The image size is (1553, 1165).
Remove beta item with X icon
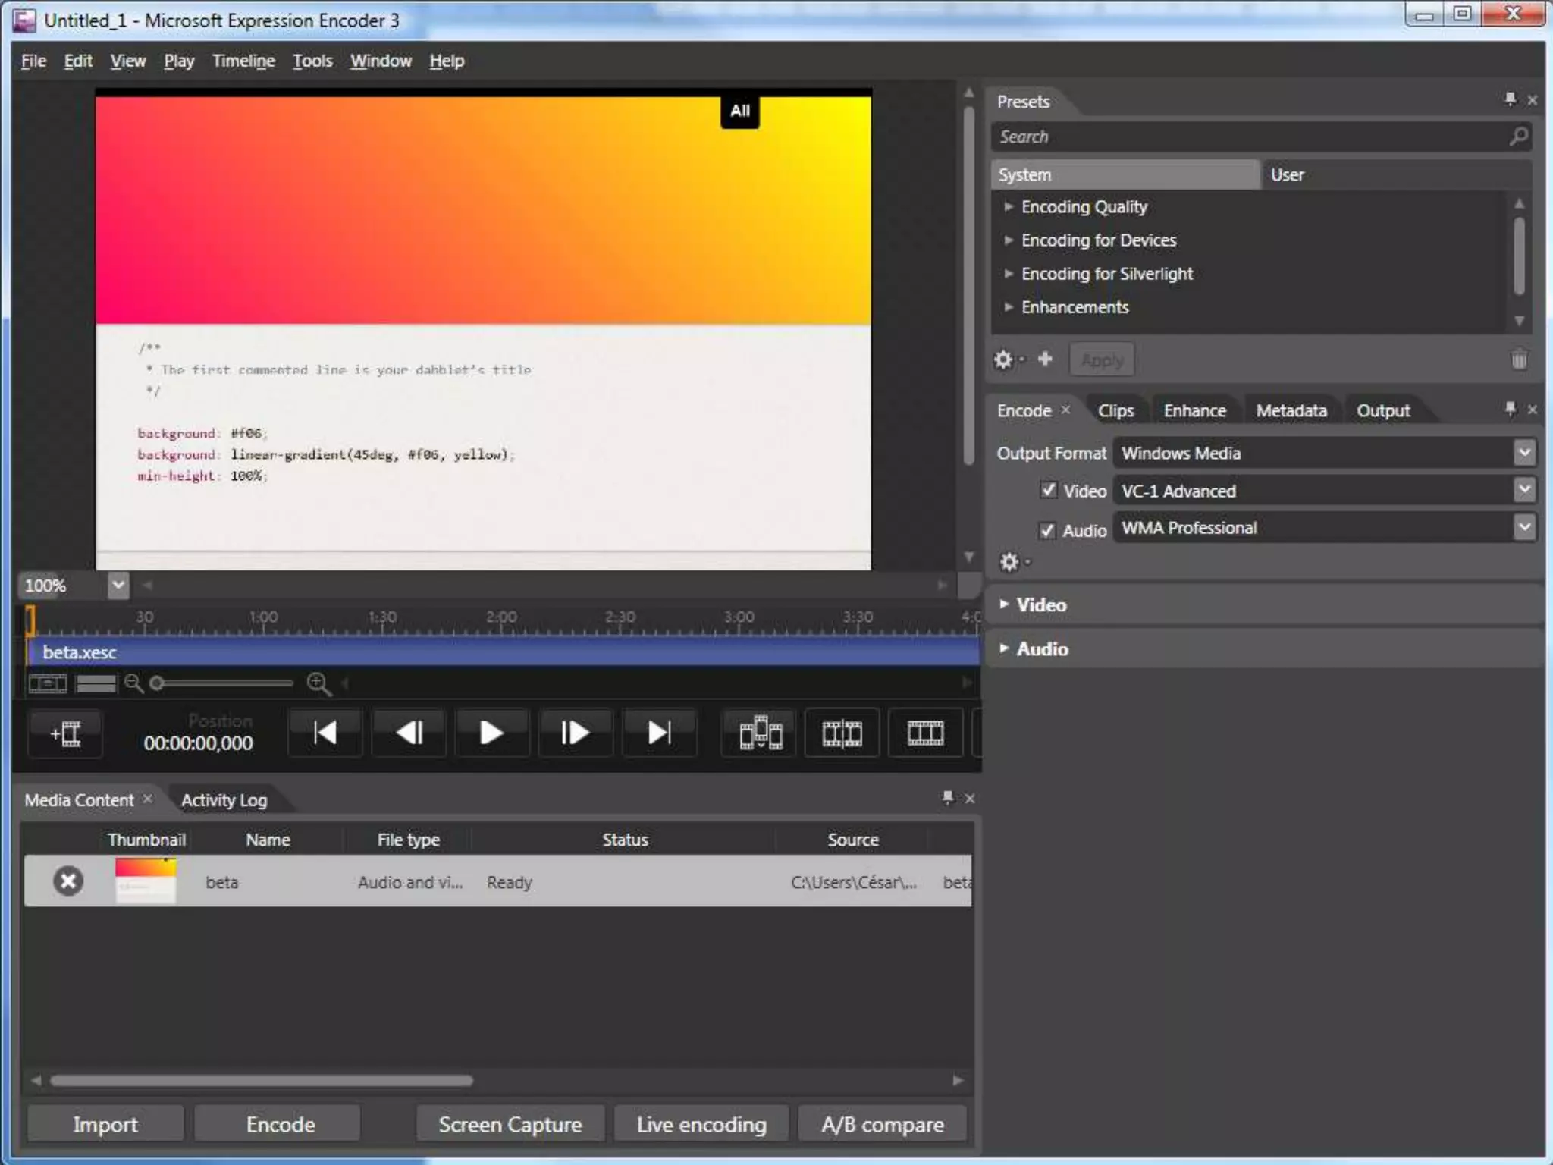(x=68, y=881)
